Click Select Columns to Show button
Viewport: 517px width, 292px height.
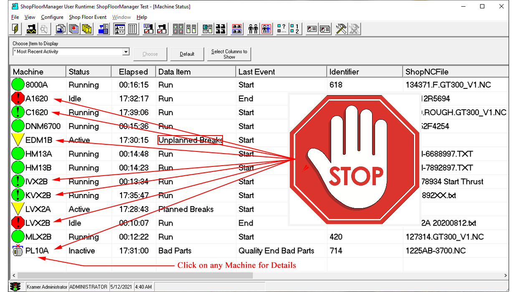(x=229, y=54)
